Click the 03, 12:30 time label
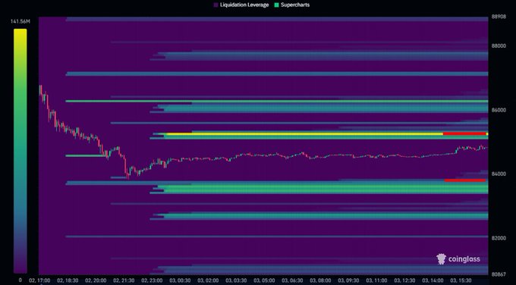Screen dimensions: 516x285 coord(405,280)
